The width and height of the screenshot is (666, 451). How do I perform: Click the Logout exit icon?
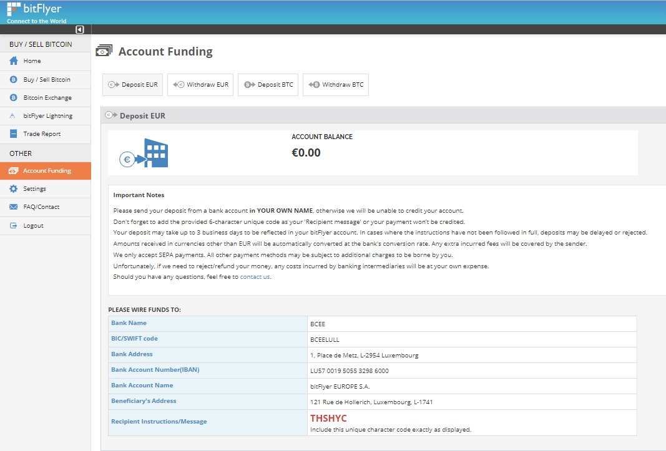[x=14, y=226]
